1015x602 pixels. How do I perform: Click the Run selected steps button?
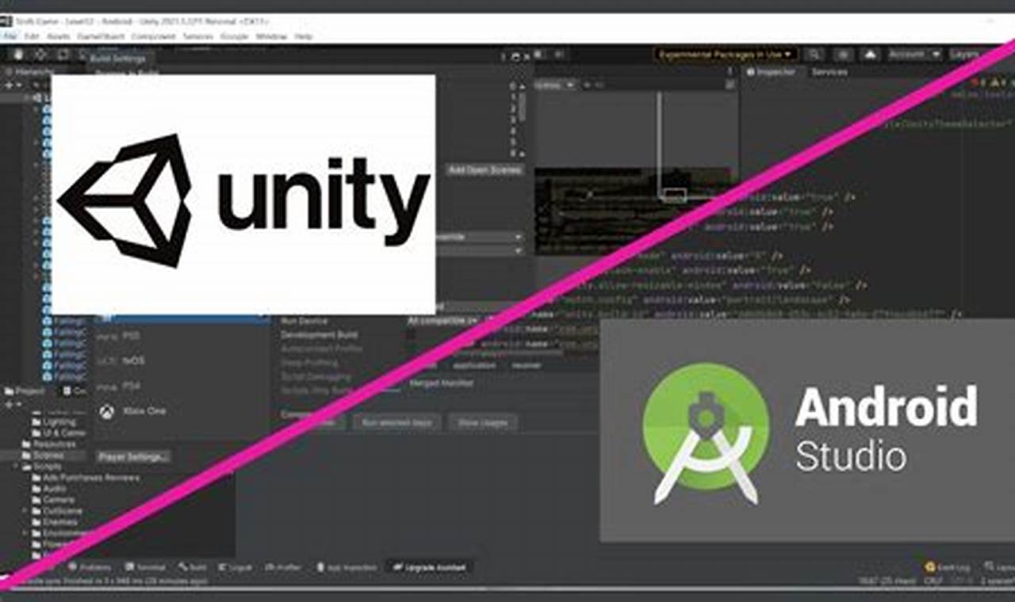[x=397, y=423]
